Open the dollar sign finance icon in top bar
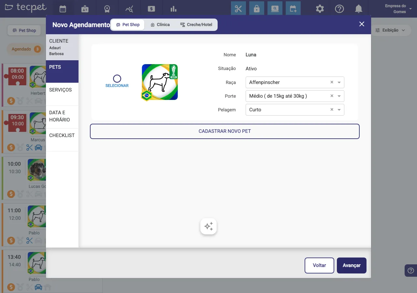Image resolution: width=417 pixels, height=293 pixels. pyautogui.click(x=151, y=9)
